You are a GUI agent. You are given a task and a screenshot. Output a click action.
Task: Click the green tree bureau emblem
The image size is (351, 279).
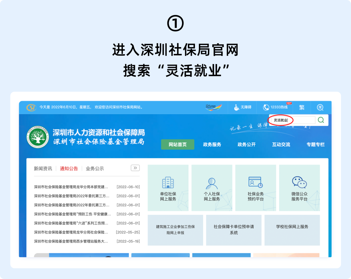tap(38, 137)
